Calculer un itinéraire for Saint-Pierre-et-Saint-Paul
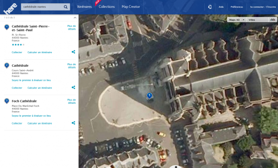This screenshot has height=168, width=278. 40,52
